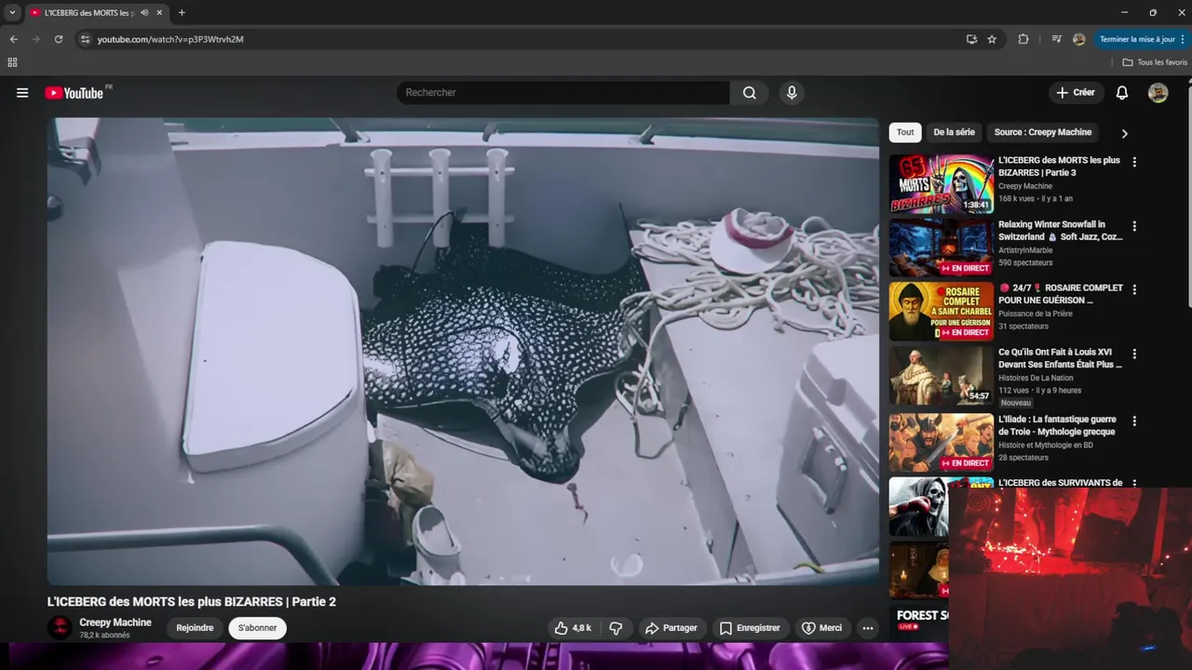Bookmark this page with the star
The width and height of the screenshot is (1192, 670).
(x=992, y=39)
